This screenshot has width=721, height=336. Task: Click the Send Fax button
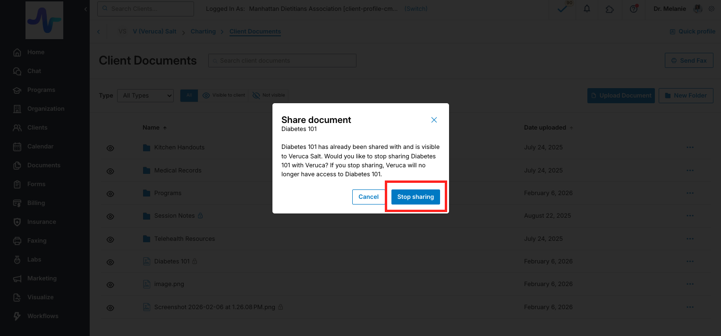tap(689, 60)
